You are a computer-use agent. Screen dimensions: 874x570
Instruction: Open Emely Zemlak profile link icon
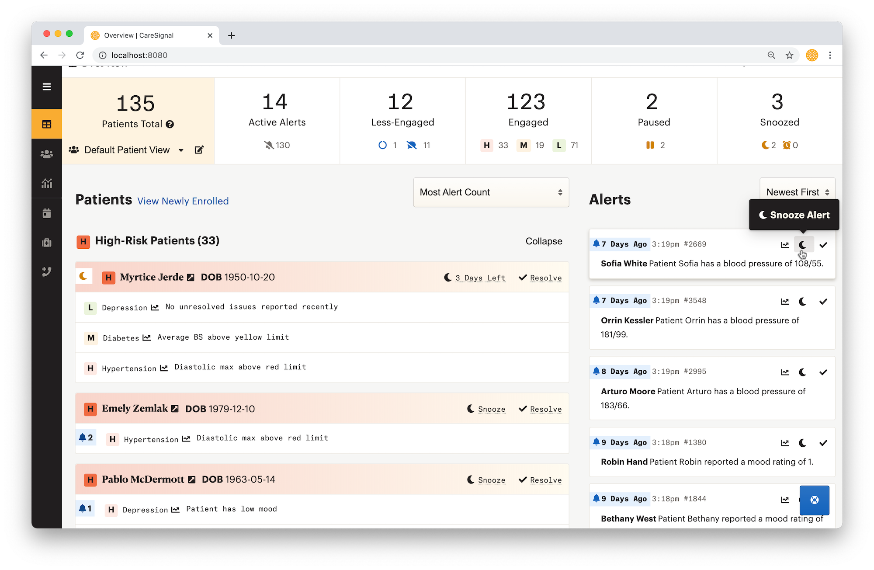(175, 409)
